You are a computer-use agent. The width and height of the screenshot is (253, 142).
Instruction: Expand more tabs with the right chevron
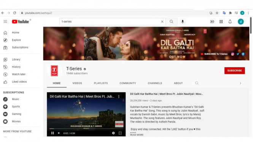tap(240, 83)
